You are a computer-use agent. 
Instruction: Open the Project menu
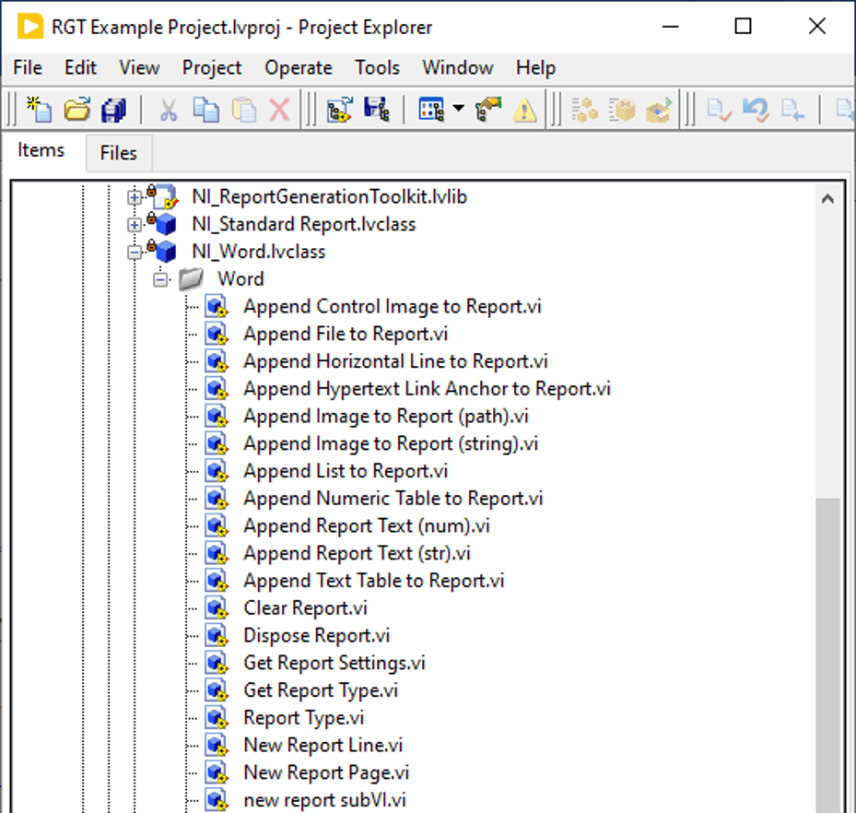[212, 67]
